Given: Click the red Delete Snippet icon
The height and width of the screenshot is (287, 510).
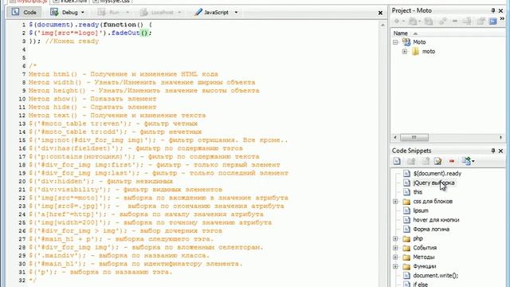Looking at the screenshot, I should [452, 161].
